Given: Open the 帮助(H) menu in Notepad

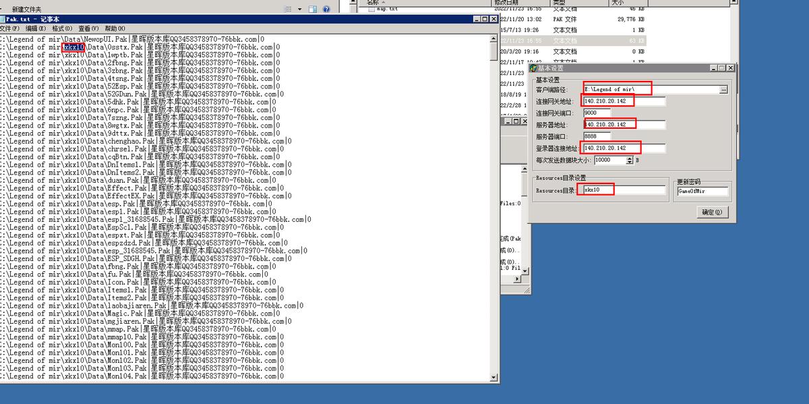Looking at the screenshot, I should 115,28.
